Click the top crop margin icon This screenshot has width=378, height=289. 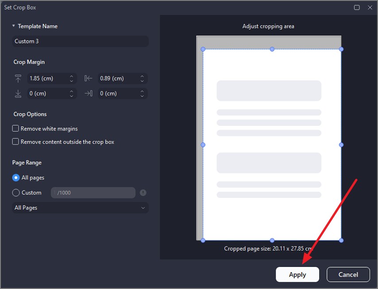pos(18,78)
